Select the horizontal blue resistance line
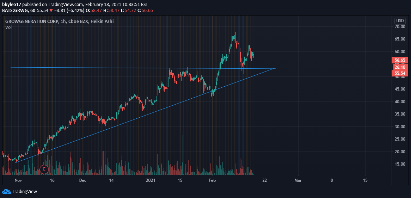 tap(143, 68)
